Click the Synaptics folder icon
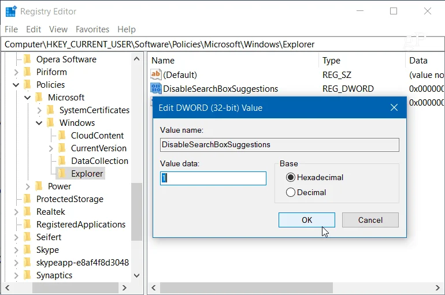Viewport: 445px width, 295px height. tap(27, 275)
